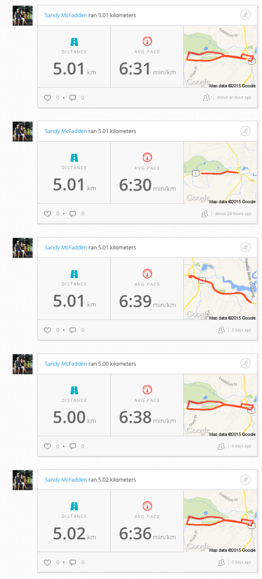The width and height of the screenshot is (262, 579).
Task: Click the running activity icon on the first card
Action: (x=245, y=15)
